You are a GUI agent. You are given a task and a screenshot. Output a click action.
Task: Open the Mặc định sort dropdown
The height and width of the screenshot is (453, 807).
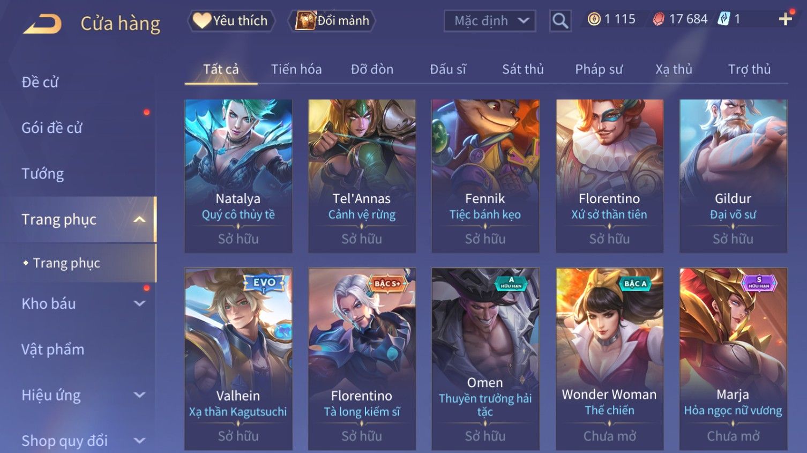pos(490,21)
